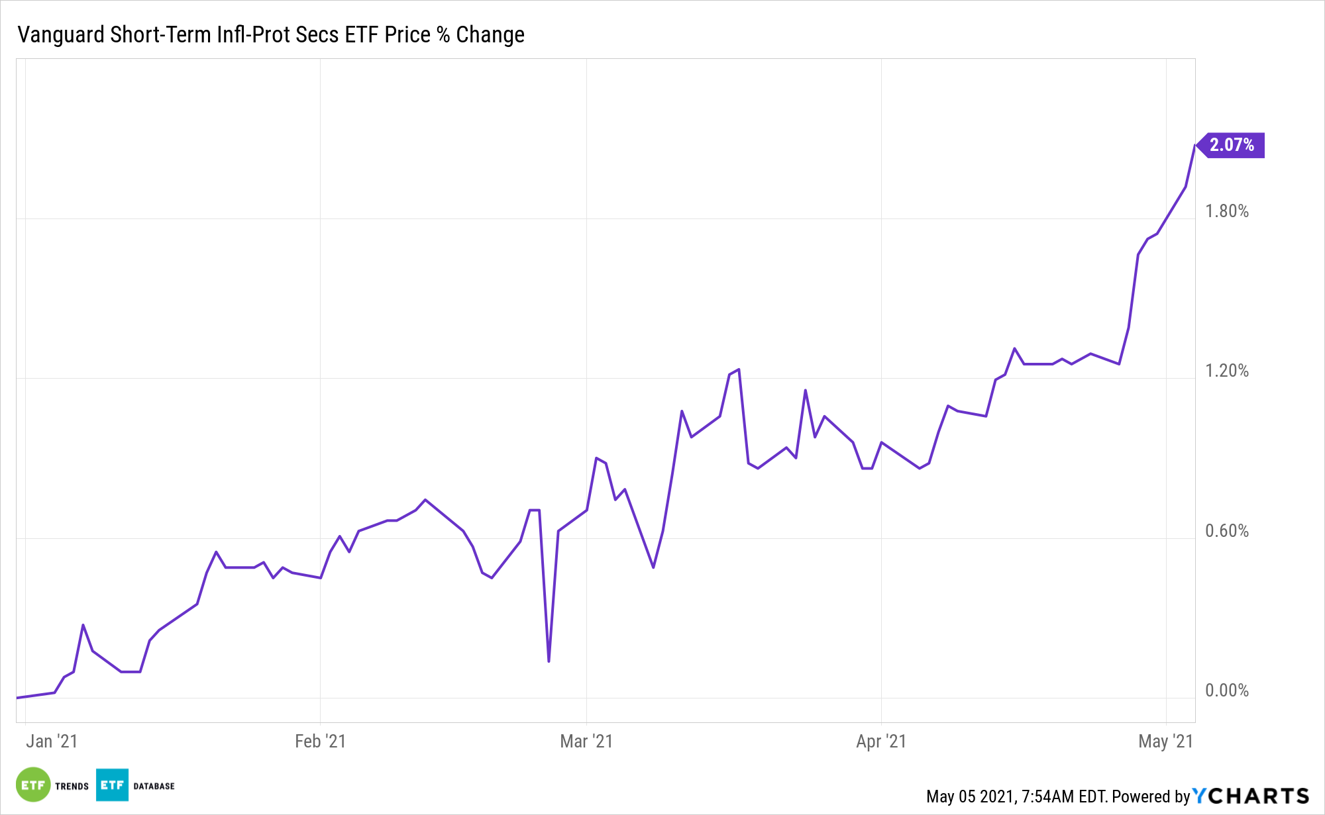Screen dimensions: 1325x815
Task: Click the YCharts logo
Action: (1251, 795)
